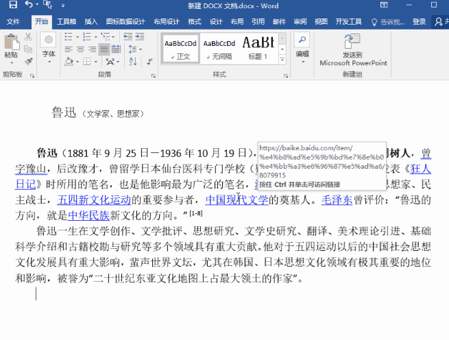449x340 pixels.
Task: Undo the last action
Action: click(29, 5)
